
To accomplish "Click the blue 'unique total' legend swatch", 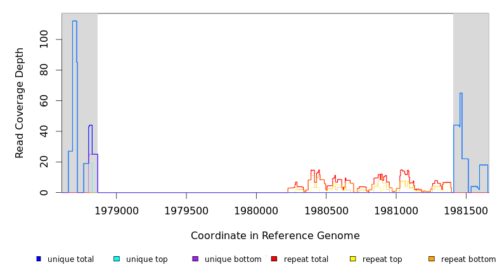I will tap(39, 259).
